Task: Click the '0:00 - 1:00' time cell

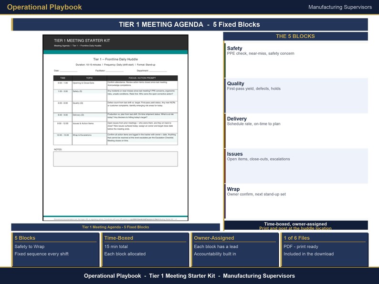Action: (63, 85)
